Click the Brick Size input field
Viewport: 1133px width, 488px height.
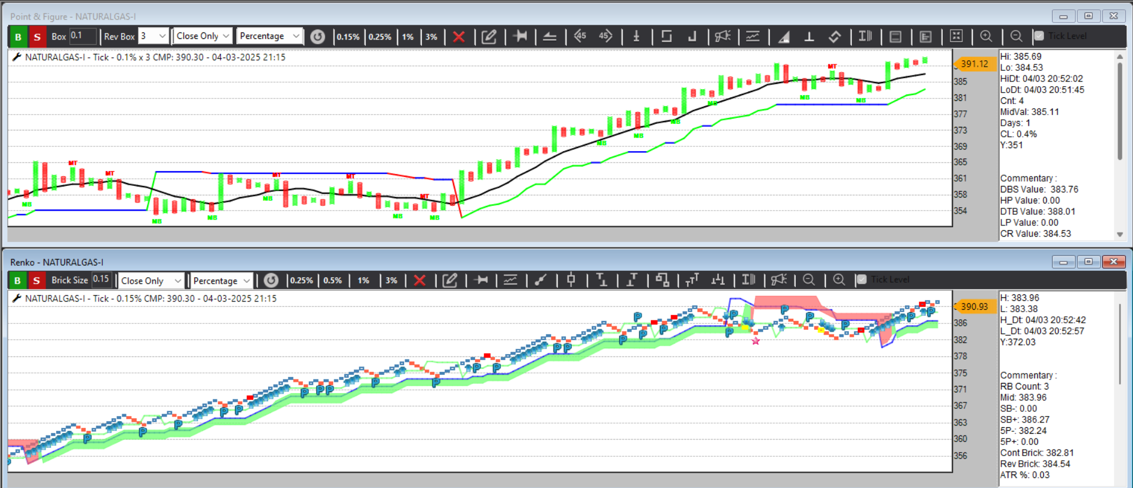point(102,280)
